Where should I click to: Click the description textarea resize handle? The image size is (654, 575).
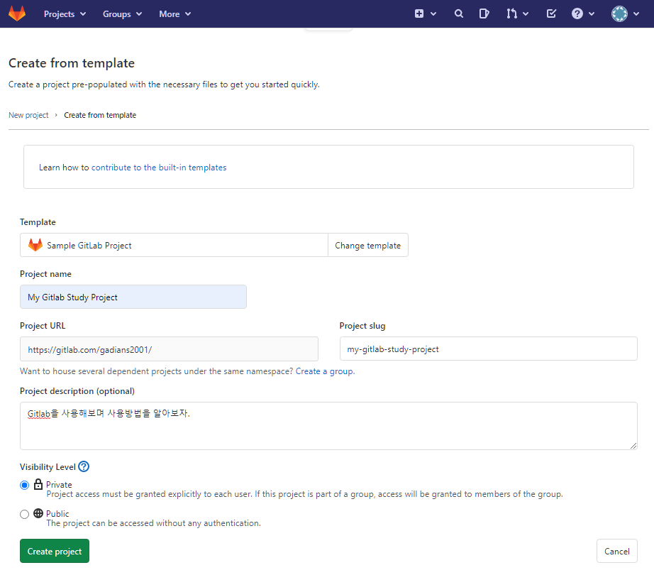(x=633, y=446)
